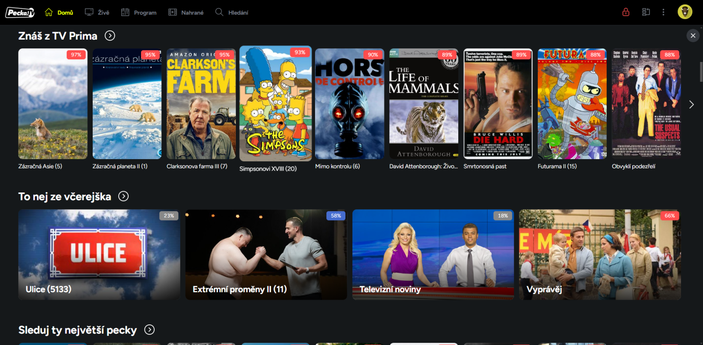This screenshot has width=703, height=345.
Task: Click the Nahrané film icon
Action: tap(173, 12)
